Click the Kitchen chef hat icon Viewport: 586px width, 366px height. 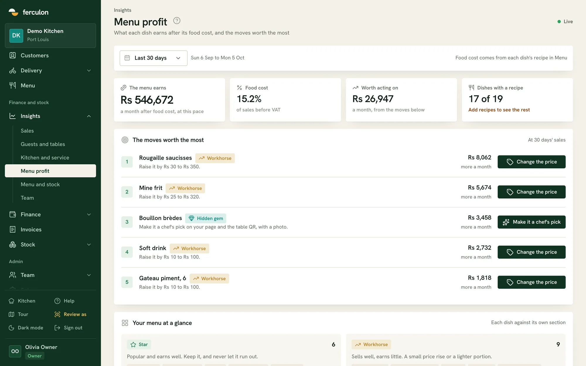(11, 301)
